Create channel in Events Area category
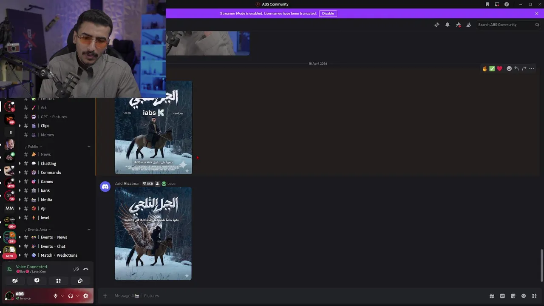 click(x=89, y=229)
